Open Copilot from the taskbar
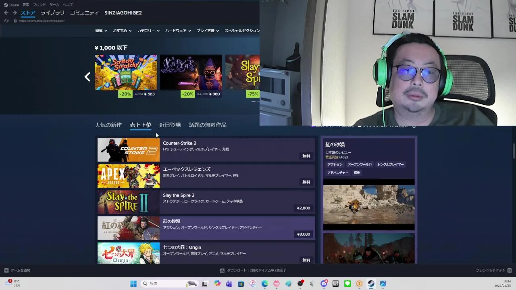The width and height of the screenshot is (516, 290). [217, 284]
